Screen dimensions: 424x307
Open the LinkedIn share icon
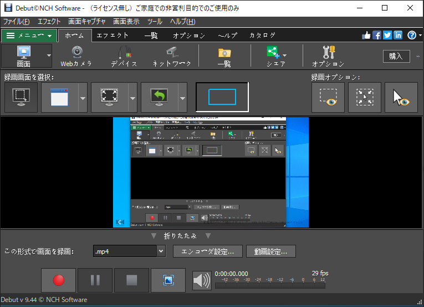[x=398, y=35]
